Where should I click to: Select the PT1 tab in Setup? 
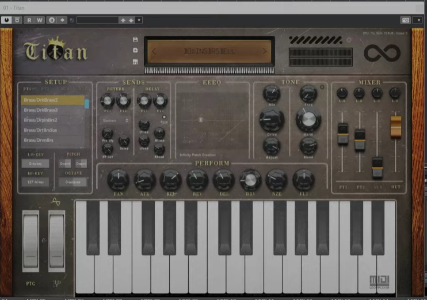[x=29, y=89]
